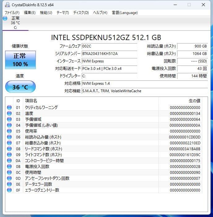Click the 健康状態 label
Viewport: 213px width, 217px height.
tap(20, 46)
